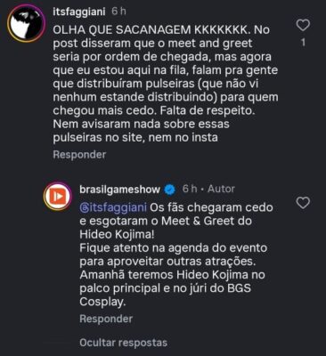Collapse replies with Ocultar respostas
Image resolution: width=326 pixels, height=356 pixels.
click(x=123, y=343)
